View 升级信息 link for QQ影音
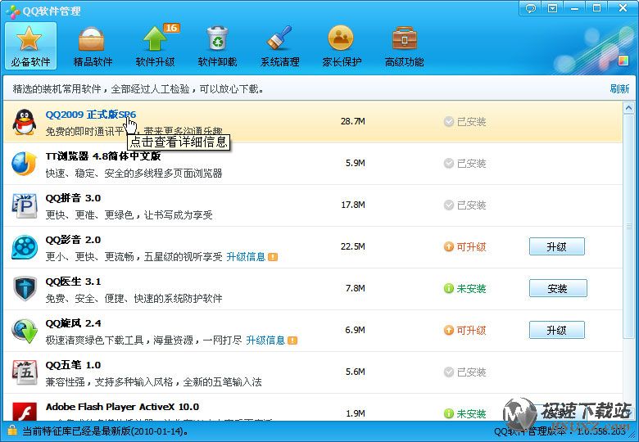Viewport: 639px width, 442px height. [x=246, y=257]
